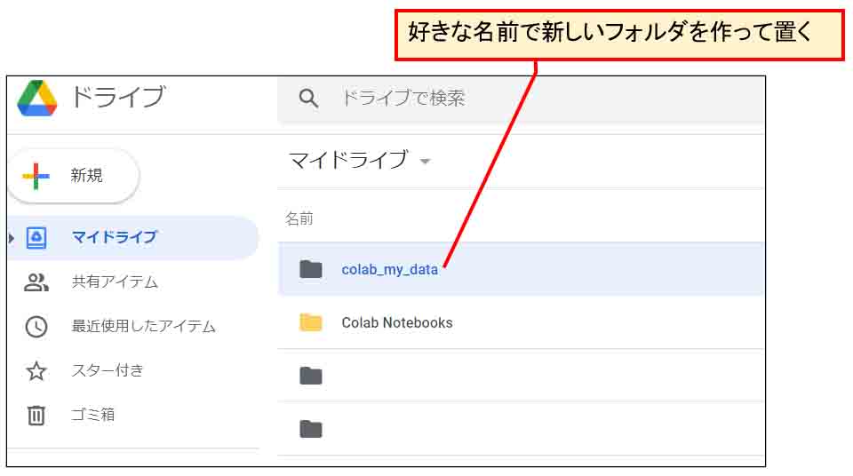Click the Google Drive logo icon
This screenshot has width=853, height=476.
point(36,98)
